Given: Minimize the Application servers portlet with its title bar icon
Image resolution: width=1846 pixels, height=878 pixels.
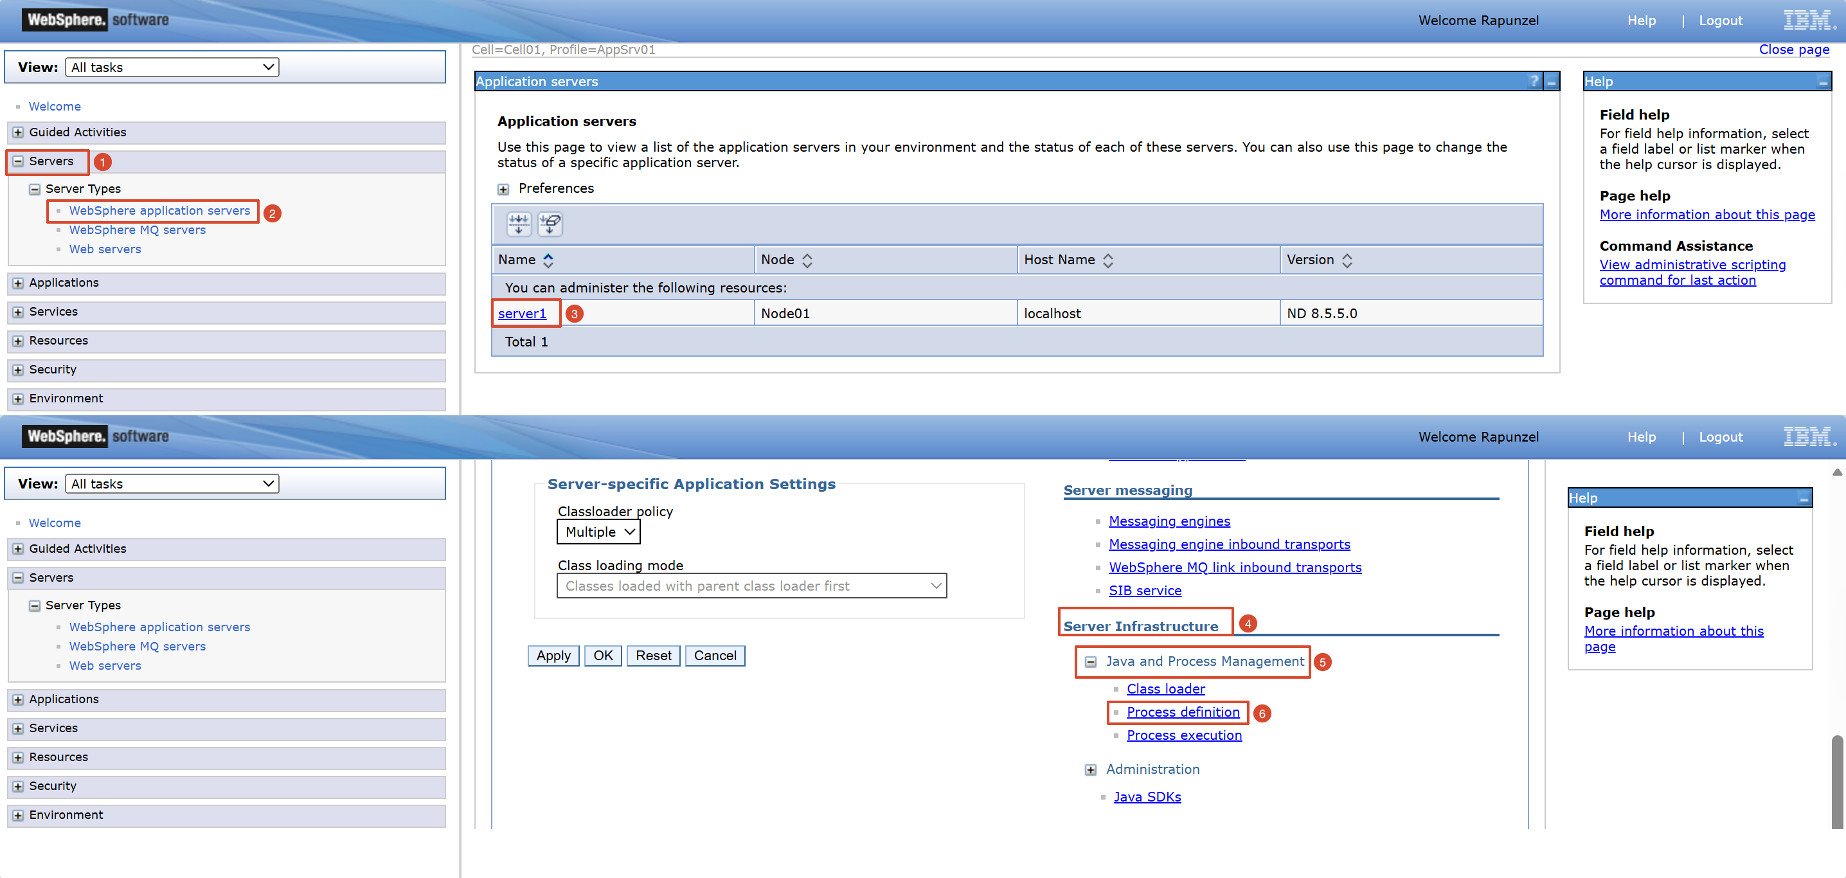Looking at the screenshot, I should pyautogui.click(x=1551, y=81).
